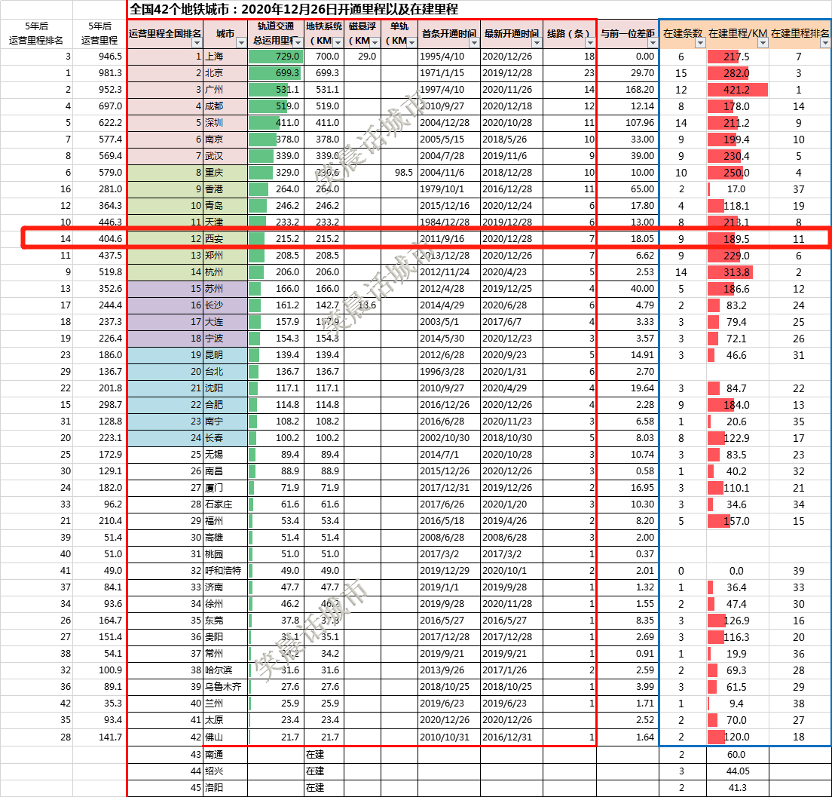Select the city cell 香港

[x=225, y=189]
